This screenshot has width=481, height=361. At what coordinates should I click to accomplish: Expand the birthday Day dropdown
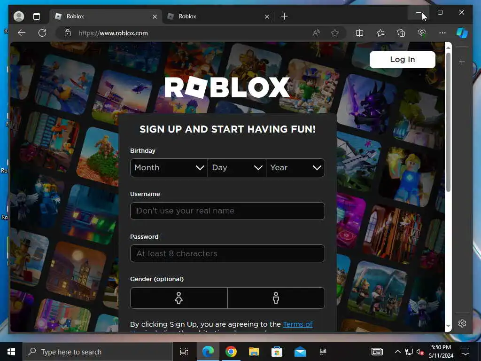237,168
